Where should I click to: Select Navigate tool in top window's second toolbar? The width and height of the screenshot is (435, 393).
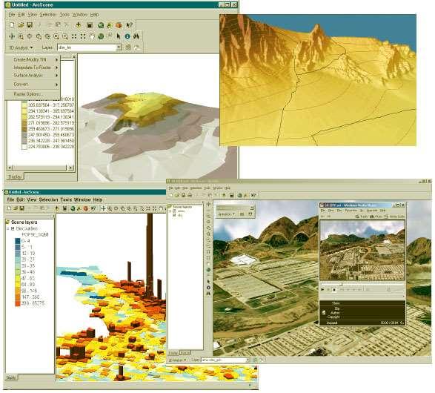tap(12, 36)
